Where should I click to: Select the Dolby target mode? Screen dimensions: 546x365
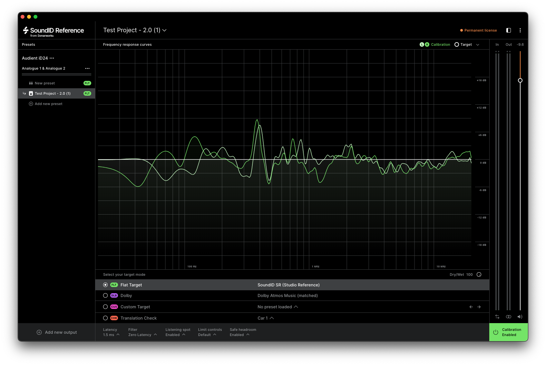coord(105,295)
